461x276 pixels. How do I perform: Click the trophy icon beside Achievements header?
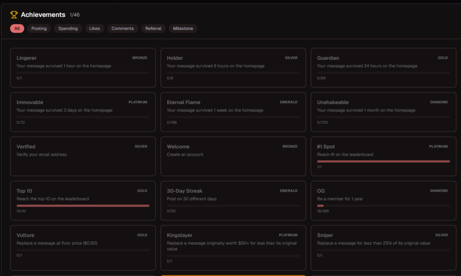pos(14,14)
